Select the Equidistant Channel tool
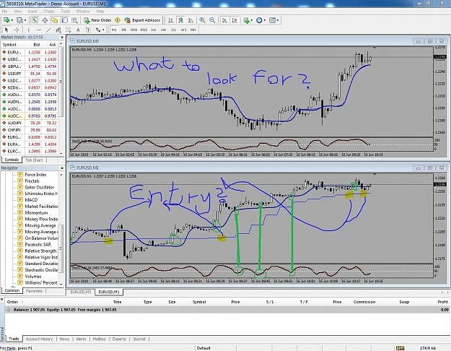 [58, 30]
